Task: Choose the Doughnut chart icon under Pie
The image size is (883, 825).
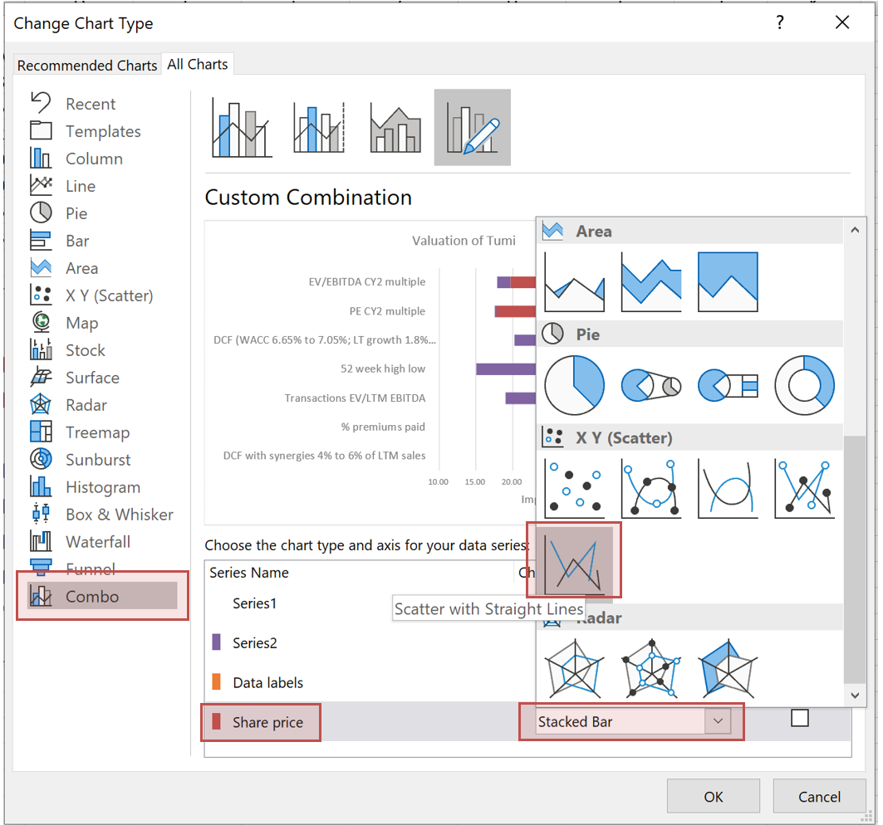Action: (804, 385)
